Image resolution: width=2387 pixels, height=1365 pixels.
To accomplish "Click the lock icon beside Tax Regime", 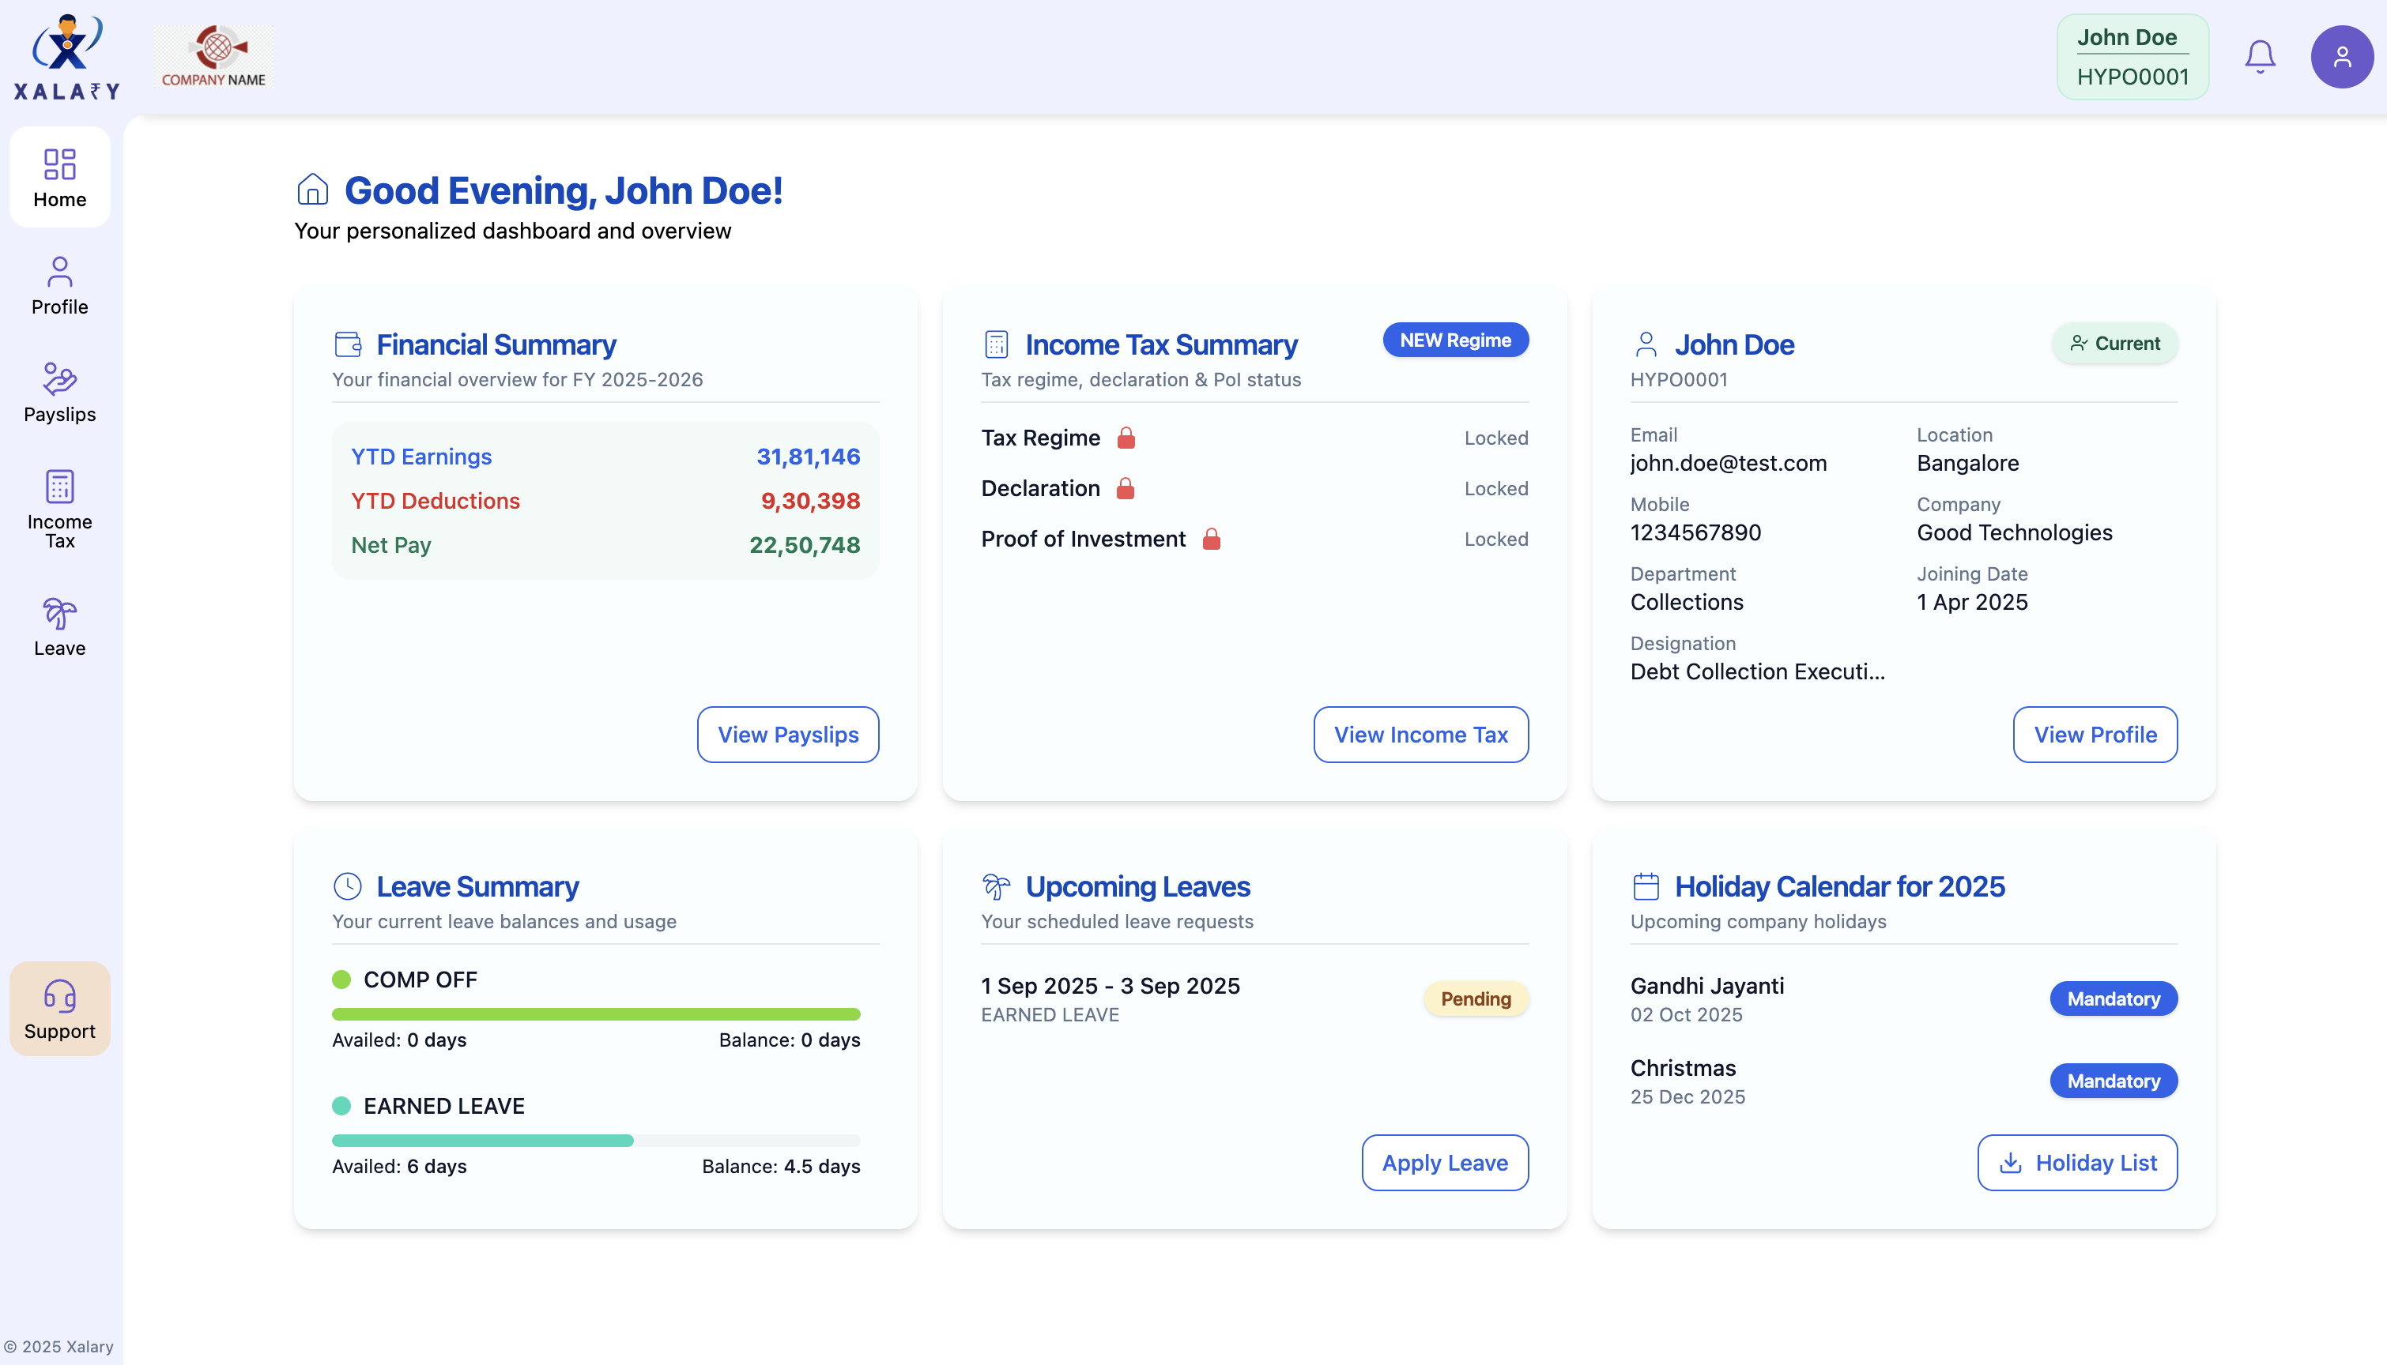I will tap(1127, 437).
